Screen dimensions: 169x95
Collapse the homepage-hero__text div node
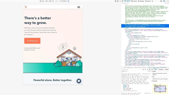(128, 38)
